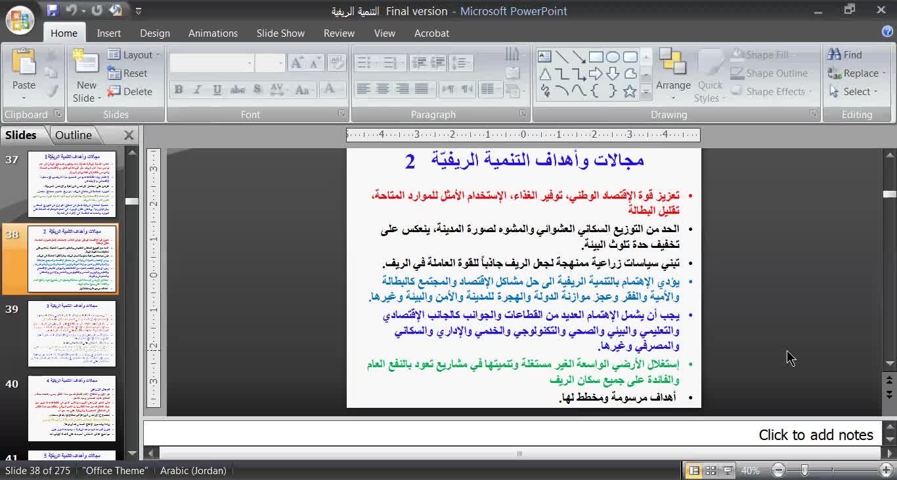Clear all formatting
The height and width of the screenshot is (480, 897).
(x=337, y=63)
